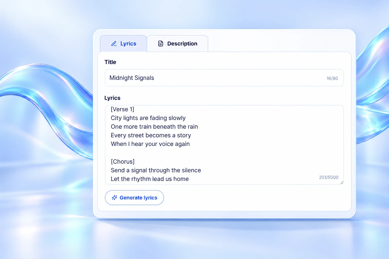The image size is (389, 259).
Task: Click the line "Send a signal through the silence"
Action: pyautogui.click(x=156, y=170)
